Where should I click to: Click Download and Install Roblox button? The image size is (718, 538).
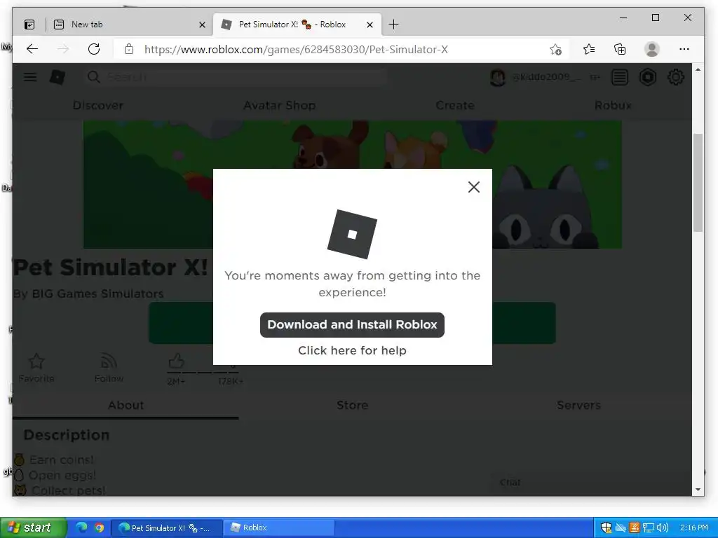352,325
